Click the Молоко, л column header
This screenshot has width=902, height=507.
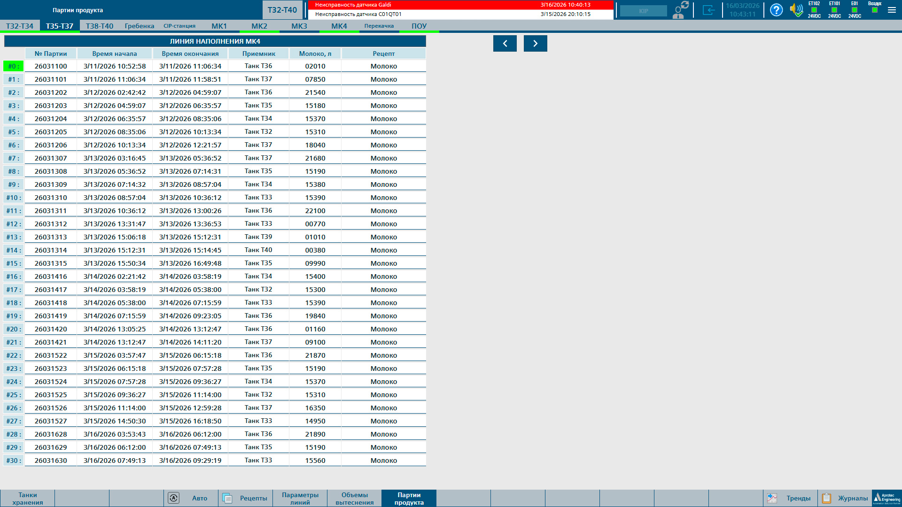315,54
